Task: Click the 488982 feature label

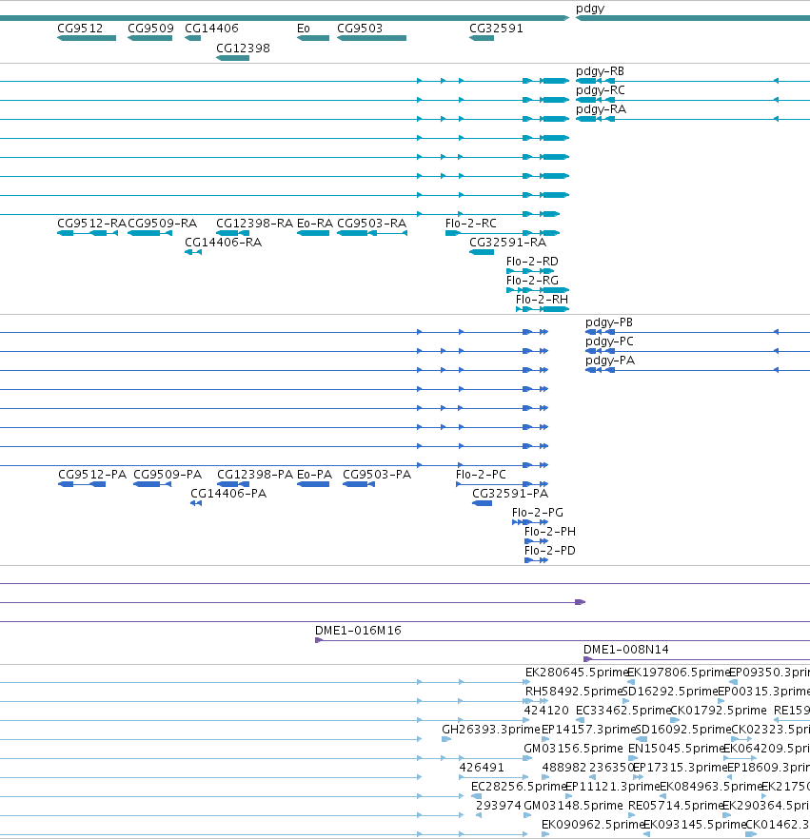Action: tap(564, 768)
